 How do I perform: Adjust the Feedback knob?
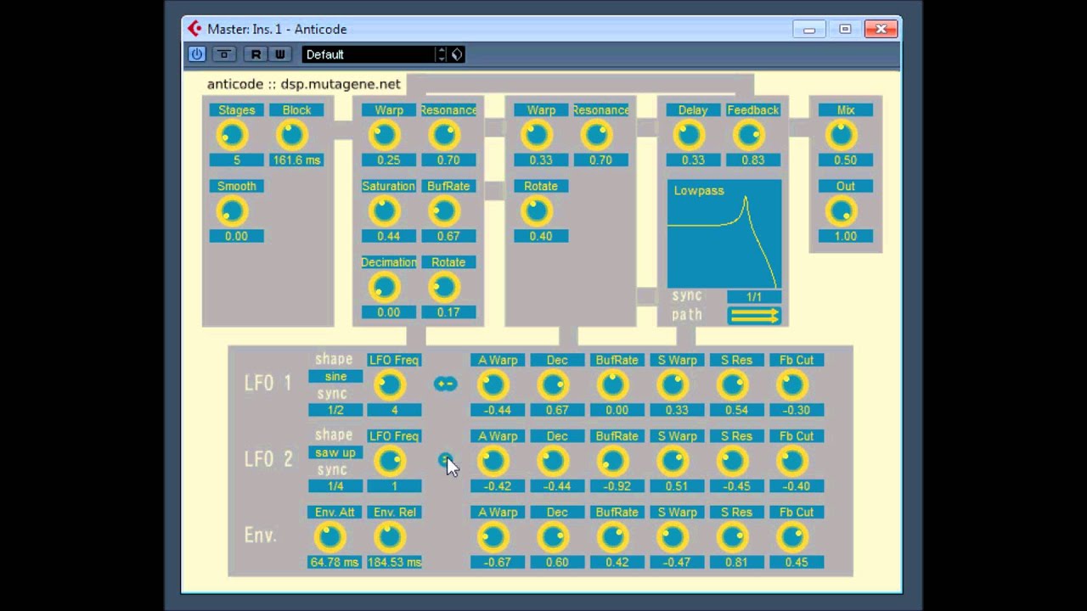tap(748, 135)
